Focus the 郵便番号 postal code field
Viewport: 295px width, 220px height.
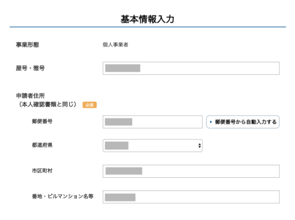tap(152, 122)
